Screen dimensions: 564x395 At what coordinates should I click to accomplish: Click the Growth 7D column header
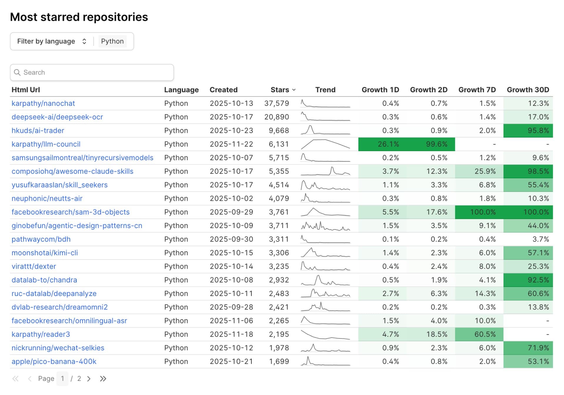coord(477,90)
